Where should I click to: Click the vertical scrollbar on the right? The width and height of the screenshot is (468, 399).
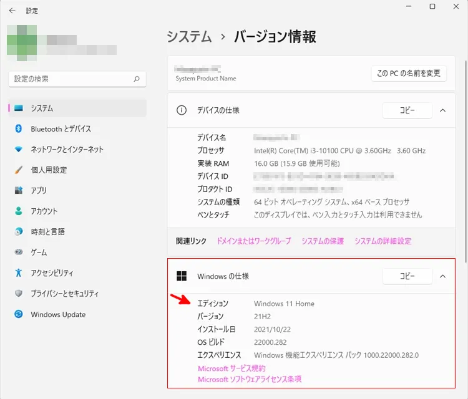[466, 161]
